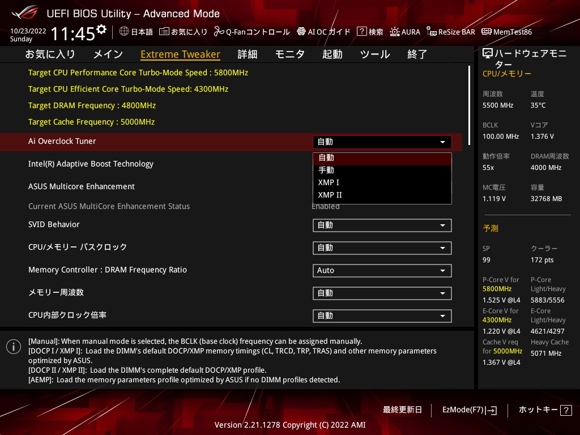Click the ROG logo

pos(25,12)
